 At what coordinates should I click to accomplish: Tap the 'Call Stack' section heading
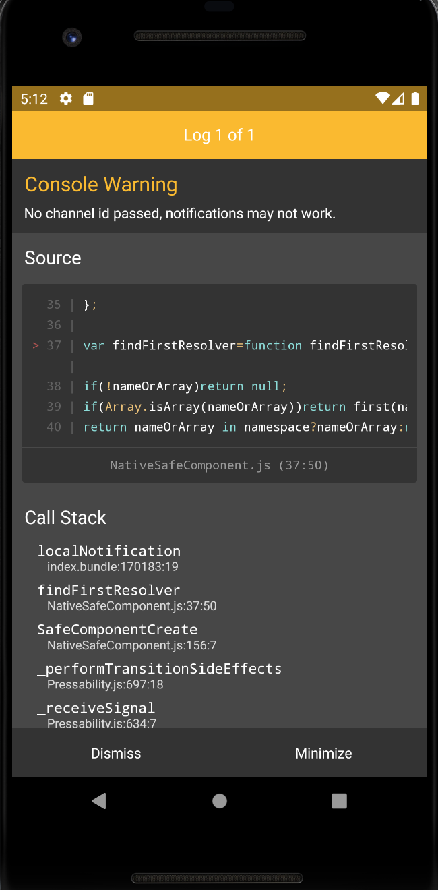coord(65,517)
